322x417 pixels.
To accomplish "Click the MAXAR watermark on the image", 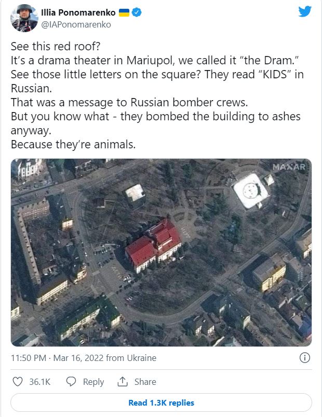I will point(289,167).
